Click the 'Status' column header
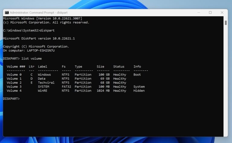 pyautogui.click(x=119, y=67)
